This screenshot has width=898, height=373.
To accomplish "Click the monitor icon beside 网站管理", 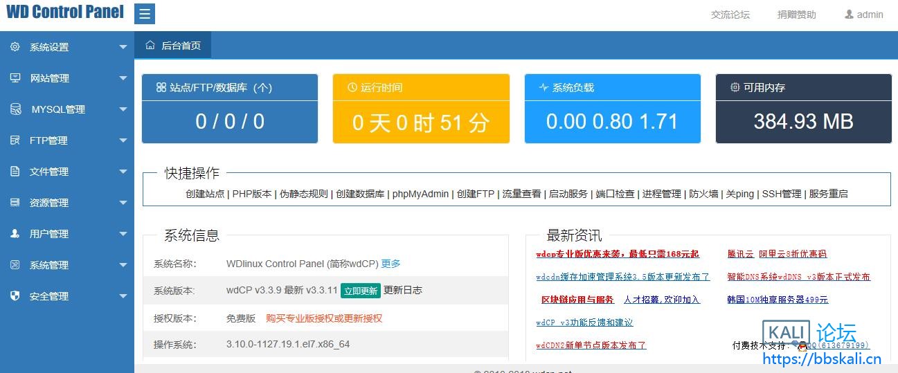I will tap(15, 78).
